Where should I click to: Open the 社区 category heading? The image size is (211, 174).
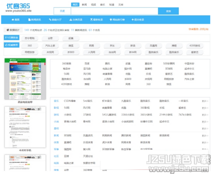coord(56,156)
